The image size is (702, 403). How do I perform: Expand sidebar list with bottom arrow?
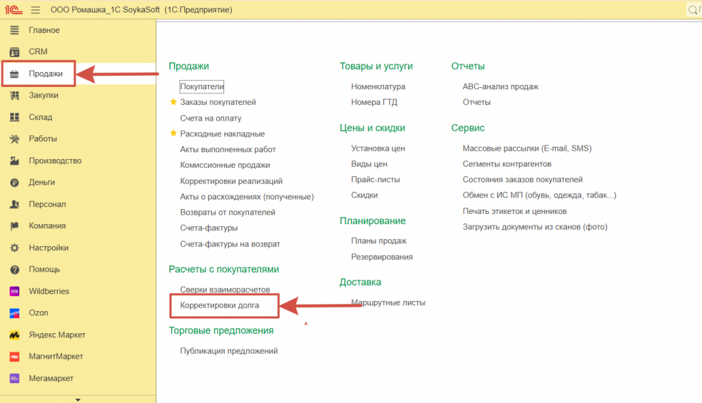click(x=77, y=399)
